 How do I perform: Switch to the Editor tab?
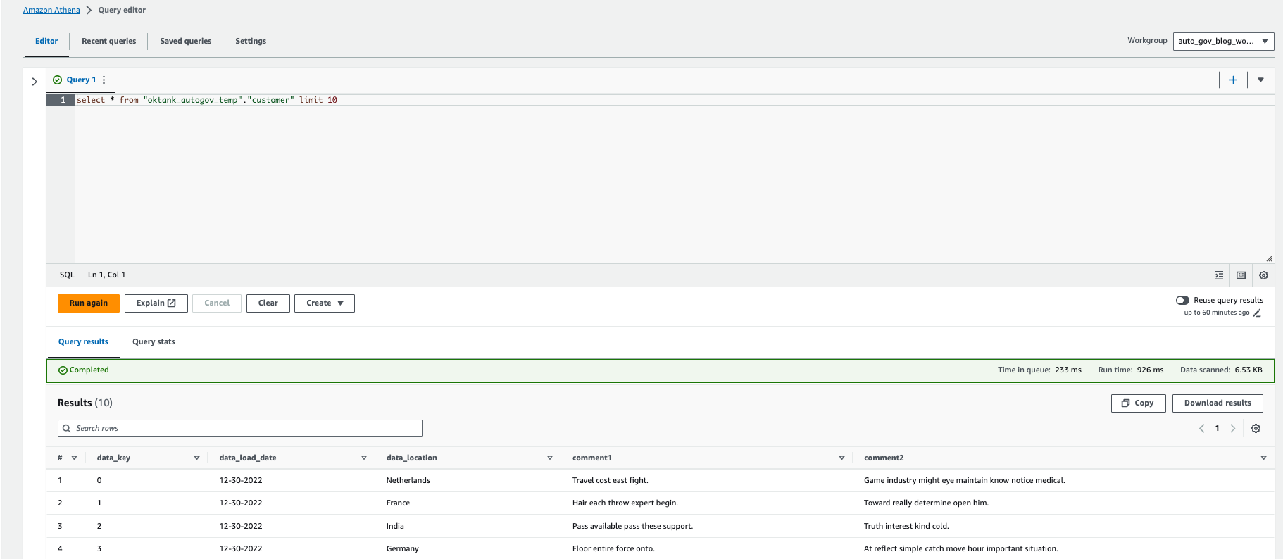click(x=46, y=41)
